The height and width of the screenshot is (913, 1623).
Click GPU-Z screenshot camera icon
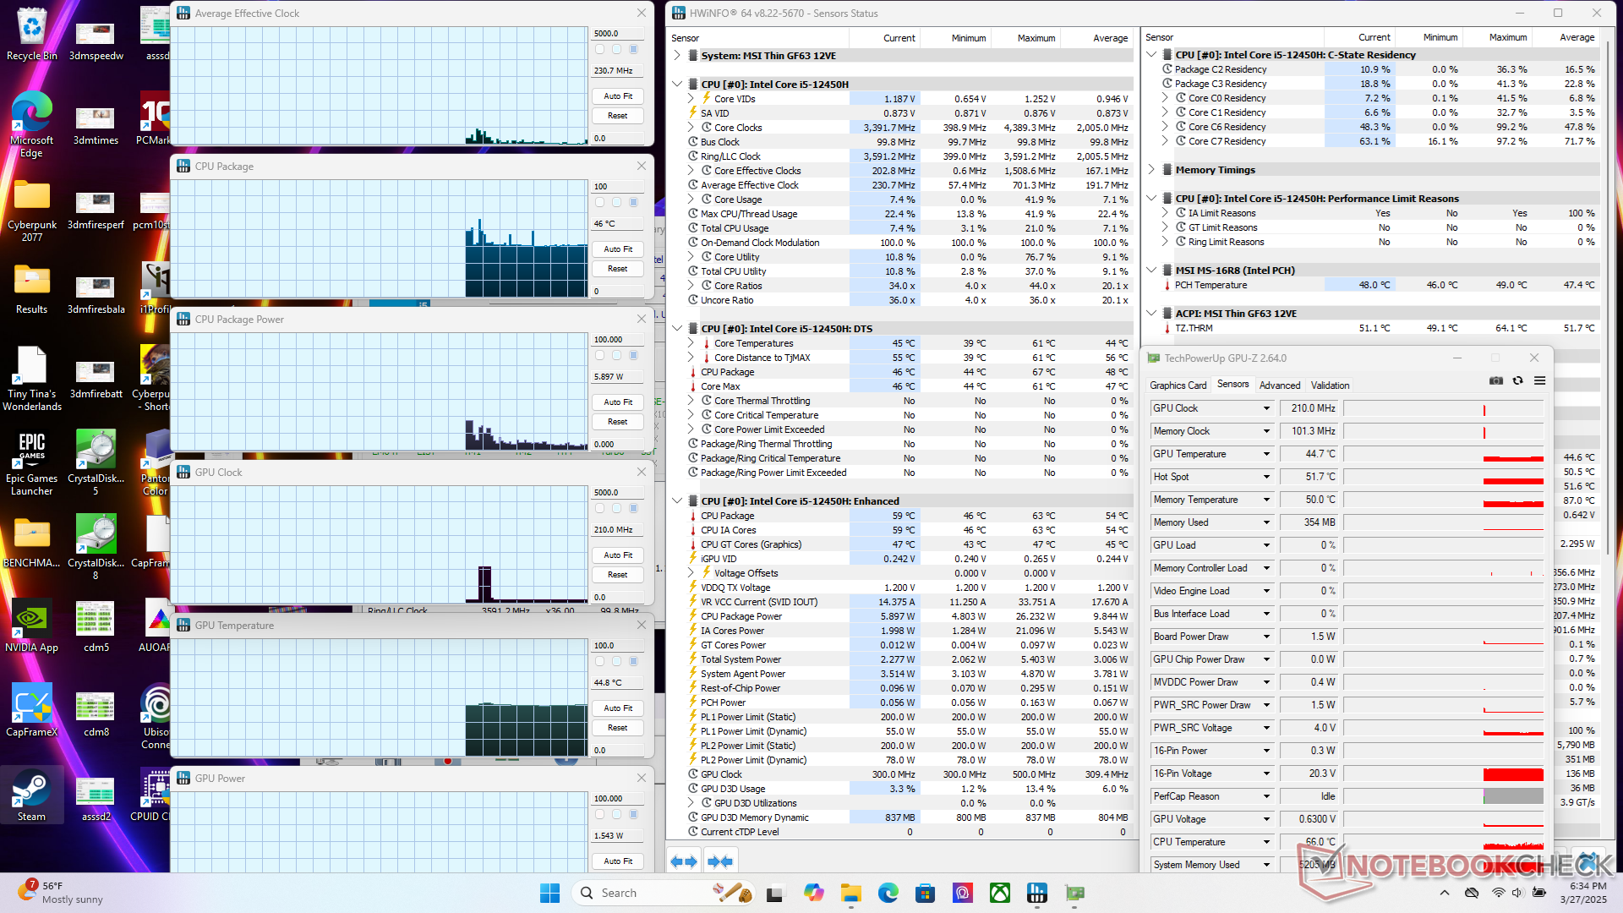[x=1496, y=380]
